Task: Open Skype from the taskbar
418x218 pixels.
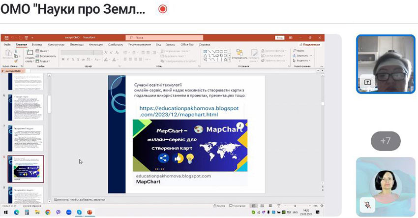Action: (79, 213)
